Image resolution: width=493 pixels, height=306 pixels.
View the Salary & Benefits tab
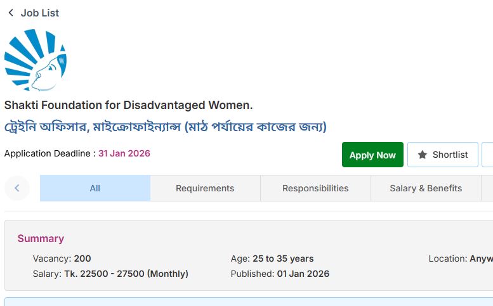(426, 188)
